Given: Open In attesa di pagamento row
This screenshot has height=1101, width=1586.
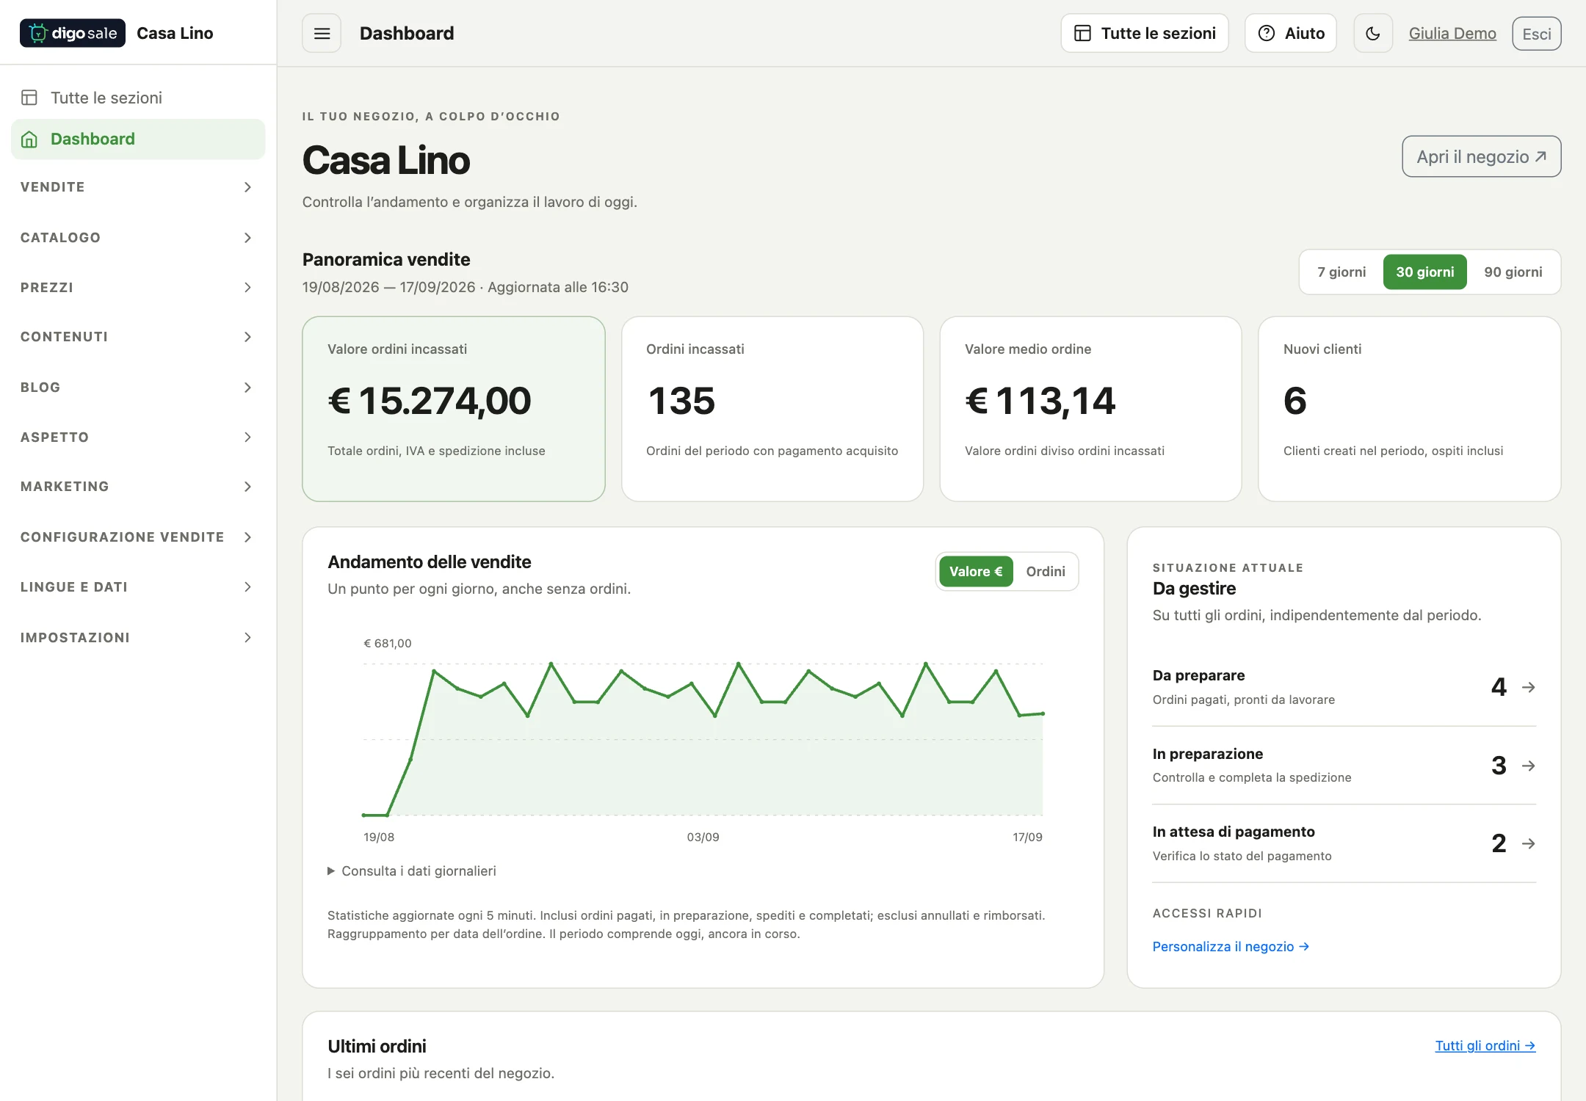Looking at the screenshot, I should click(x=1344, y=843).
